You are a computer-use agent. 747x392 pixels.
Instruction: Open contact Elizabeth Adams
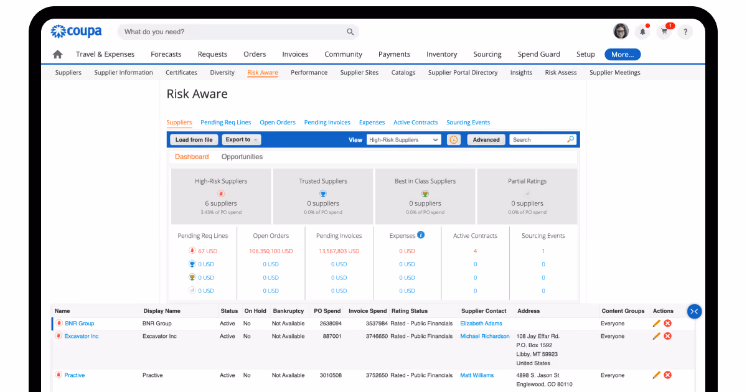tap(481, 324)
